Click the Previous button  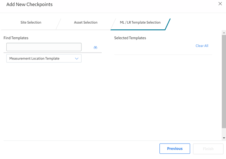click(x=175, y=148)
